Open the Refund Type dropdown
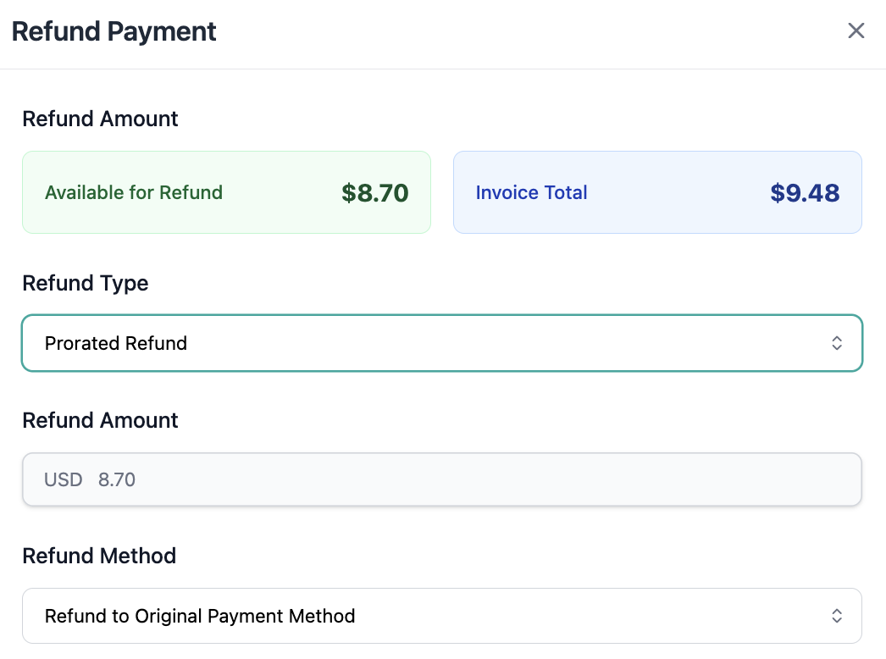This screenshot has width=886, height=659. pyautogui.click(x=441, y=343)
